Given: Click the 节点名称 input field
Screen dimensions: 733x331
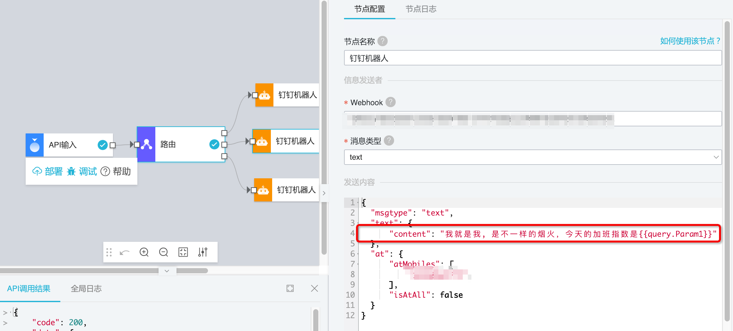Looking at the screenshot, I should point(533,58).
